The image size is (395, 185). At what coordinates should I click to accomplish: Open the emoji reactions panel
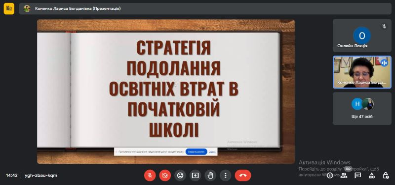pyautogui.click(x=180, y=176)
